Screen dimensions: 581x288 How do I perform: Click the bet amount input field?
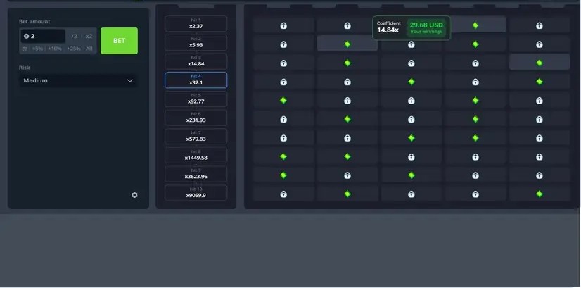(43, 37)
